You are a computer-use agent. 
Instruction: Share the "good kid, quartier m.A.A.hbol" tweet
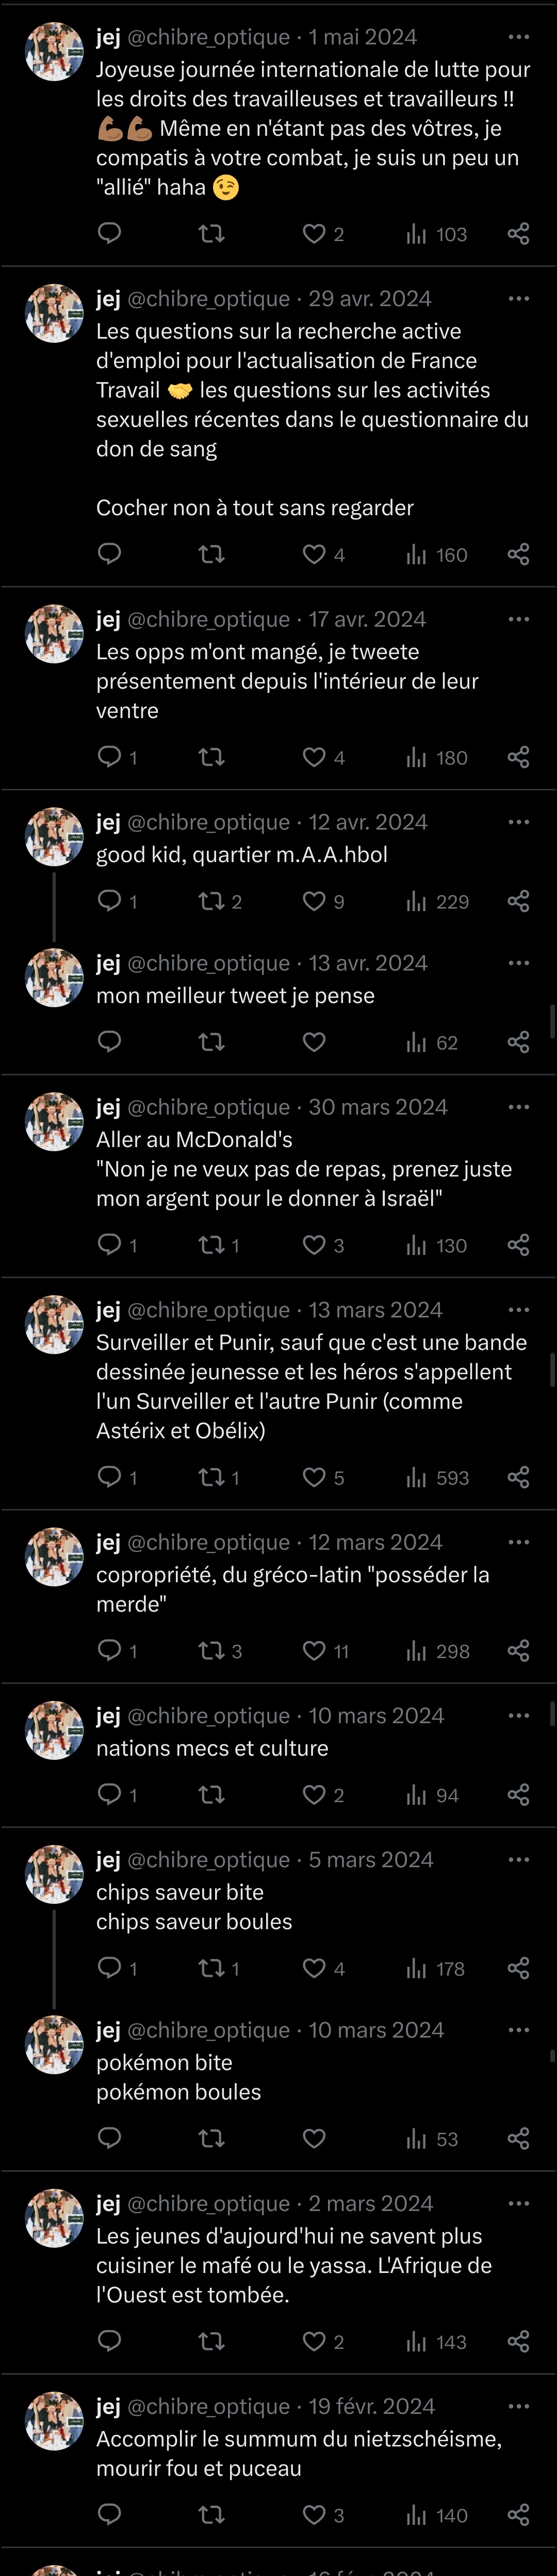click(518, 901)
